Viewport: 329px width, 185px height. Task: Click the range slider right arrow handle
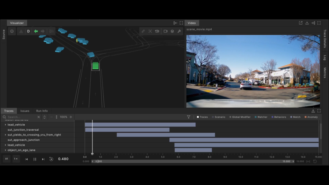293,162
